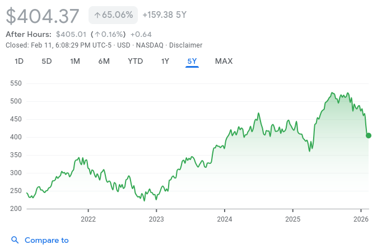This screenshot has height=249, width=377.
Task: Switch to the 1D time range
Action: 19,61
